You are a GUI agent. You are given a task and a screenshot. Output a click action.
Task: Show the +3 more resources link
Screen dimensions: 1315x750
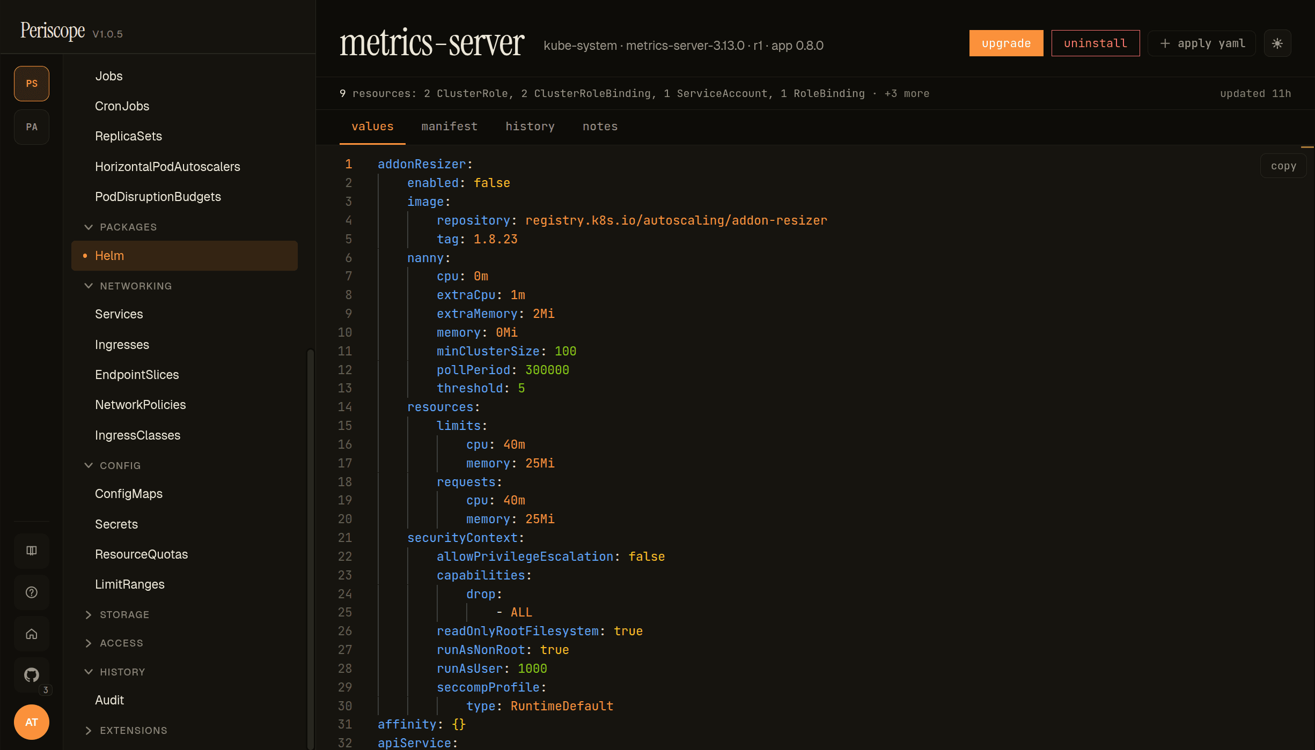tap(907, 94)
